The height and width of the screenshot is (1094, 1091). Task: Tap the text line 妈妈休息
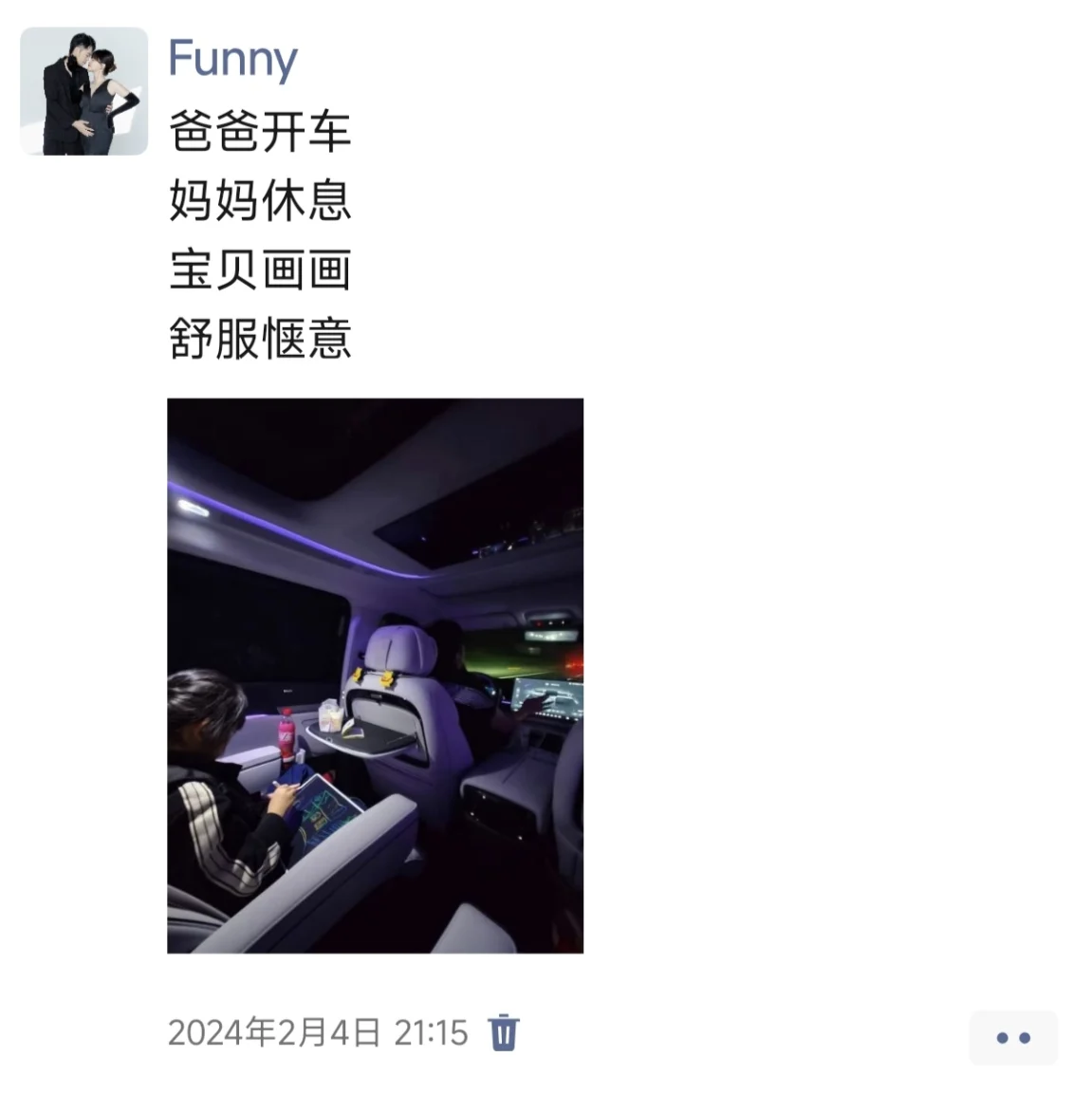(260, 200)
